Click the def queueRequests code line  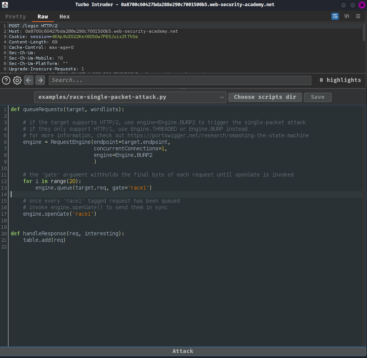pyautogui.click(x=67, y=109)
